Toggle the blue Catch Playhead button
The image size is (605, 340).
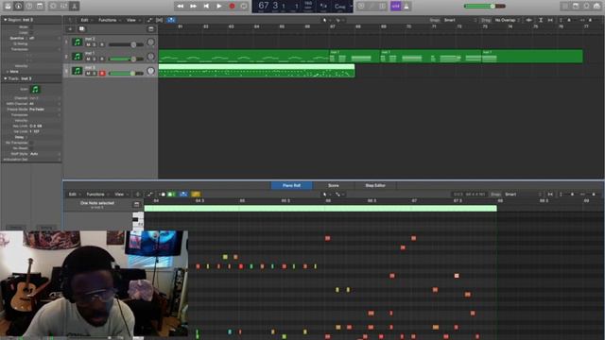coord(171,20)
